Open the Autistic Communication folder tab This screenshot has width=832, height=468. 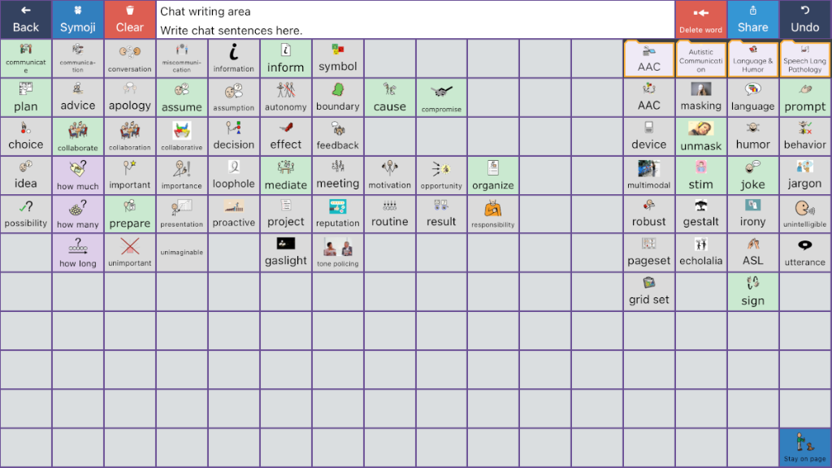coord(700,58)
